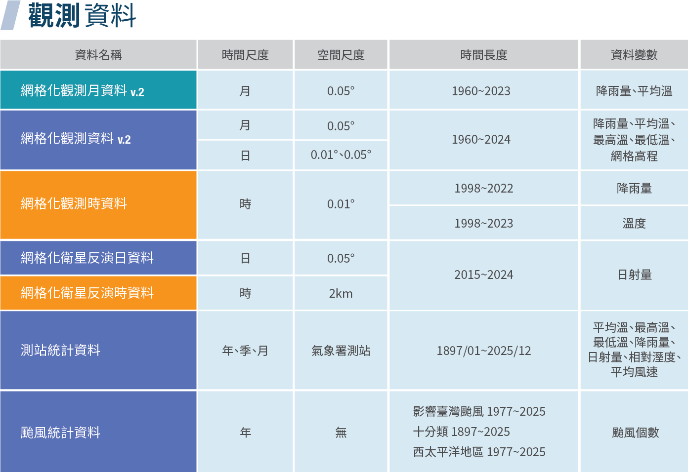The width and height of the screenshot is (688, 472).
Task: Click the 時間尺度 column header
Action: (245, 55)
